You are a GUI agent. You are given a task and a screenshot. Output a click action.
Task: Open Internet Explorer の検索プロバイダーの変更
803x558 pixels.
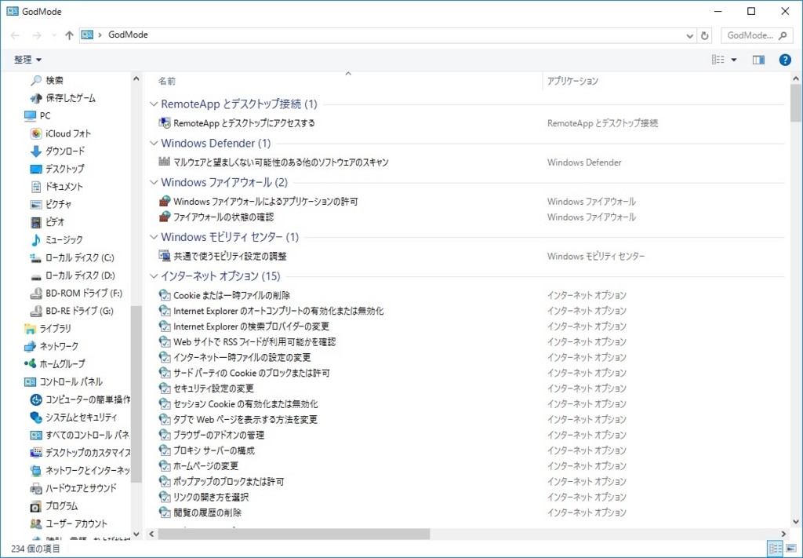[x=252, y=326]
